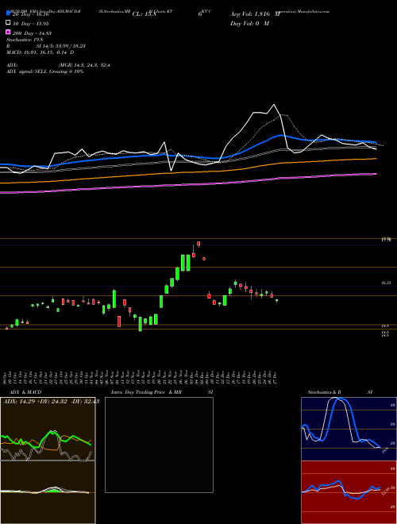Viewport: 397px width, 524px height.
Task: Click the magenta 200 Day legend swatch
Action: pos(9,33)
